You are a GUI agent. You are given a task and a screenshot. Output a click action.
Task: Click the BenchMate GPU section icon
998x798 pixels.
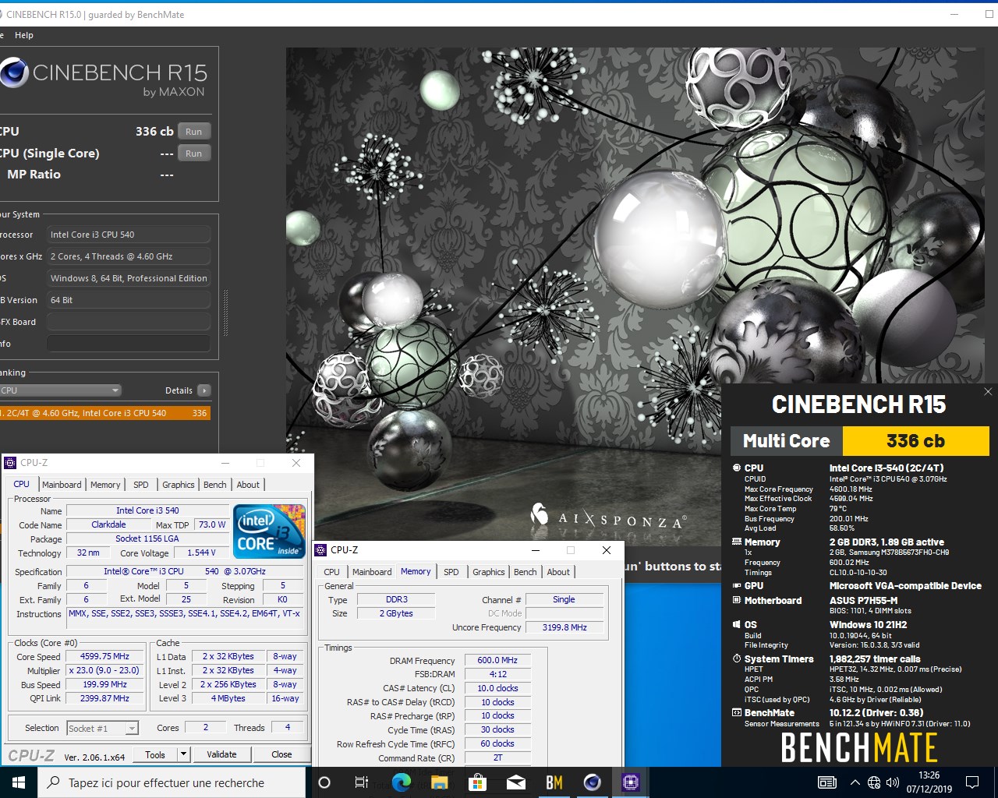[x=737, y=585]
